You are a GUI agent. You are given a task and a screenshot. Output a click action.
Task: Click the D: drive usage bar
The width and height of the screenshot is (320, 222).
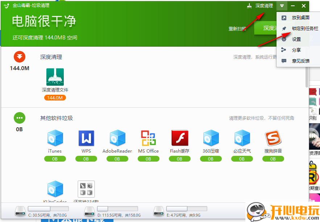(117, 209)
